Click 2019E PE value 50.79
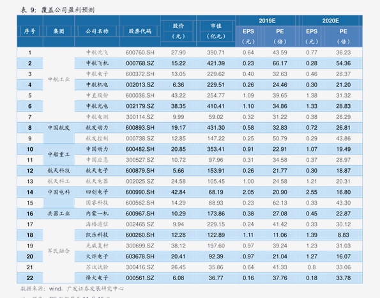The image size is (380, 298). [280, 138]
